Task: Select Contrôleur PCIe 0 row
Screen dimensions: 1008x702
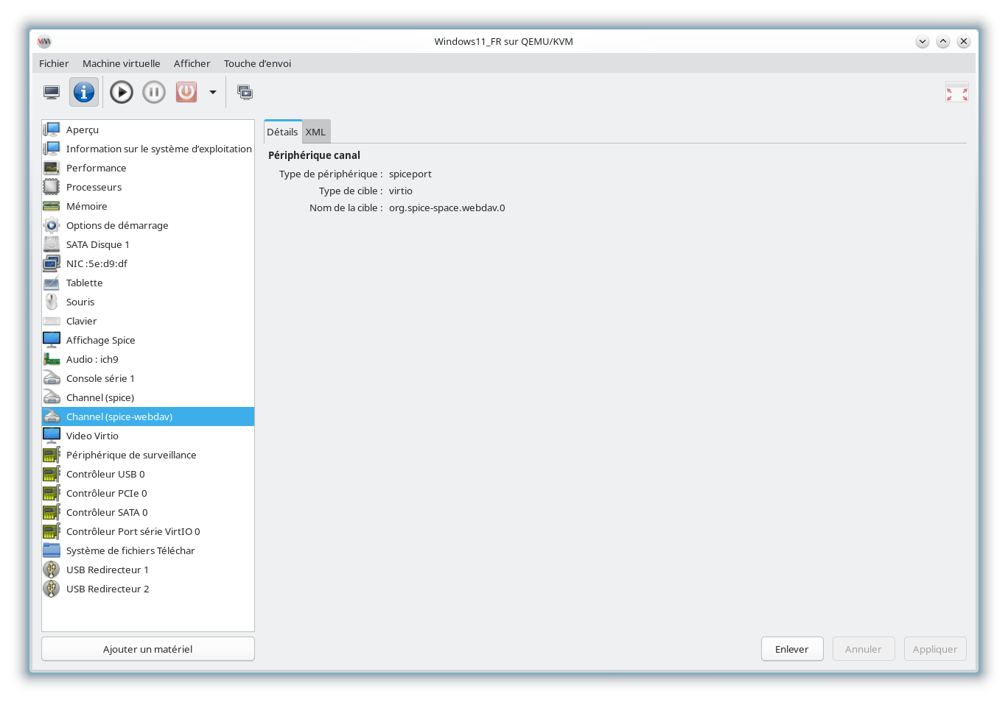Action: click(148, 493)
